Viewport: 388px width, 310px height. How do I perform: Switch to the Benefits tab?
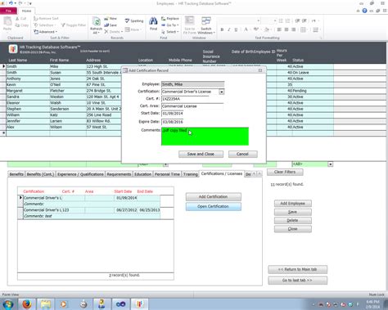pyautogui.click(x=16, y=174)
